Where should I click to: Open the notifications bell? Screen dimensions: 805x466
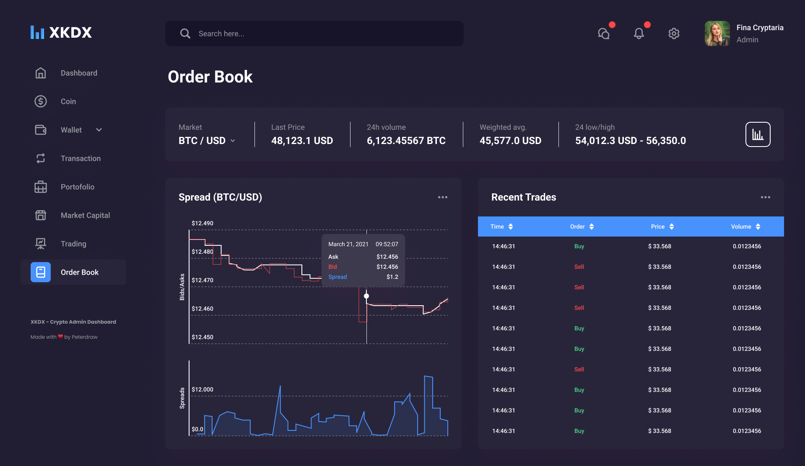tap(639, 33)
